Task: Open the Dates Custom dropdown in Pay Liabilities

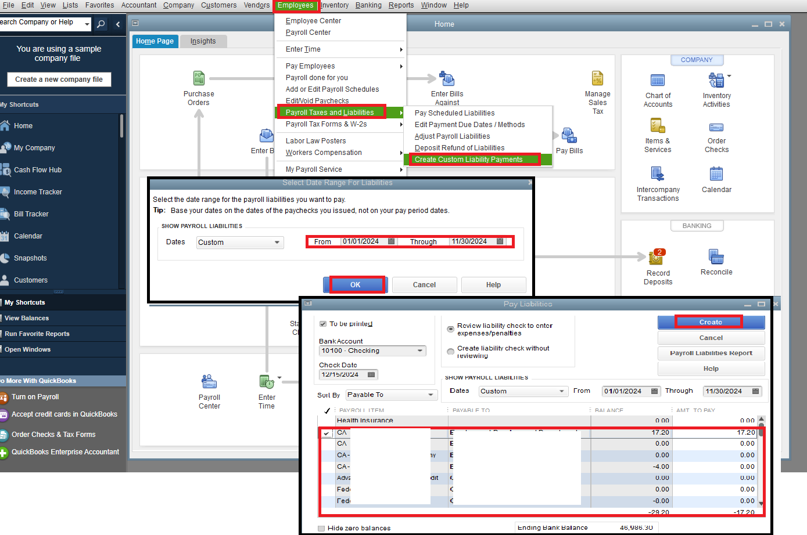Action: click(x=523, y=391)
